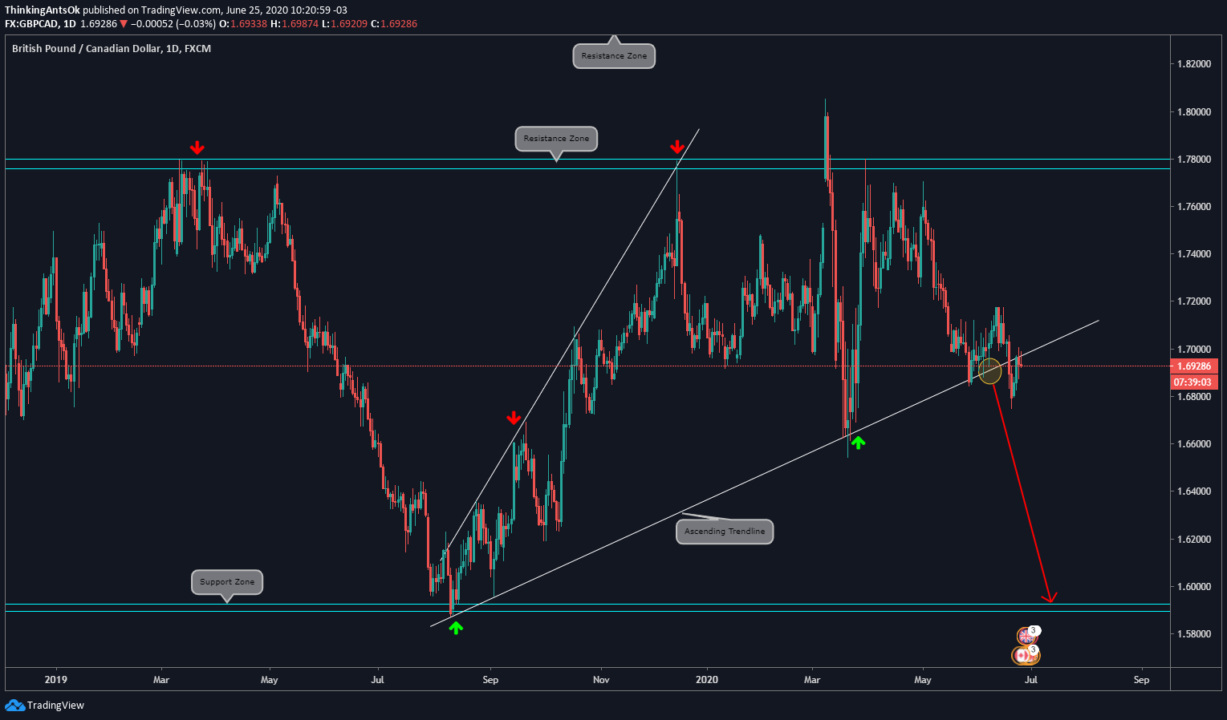Click the yellow circle on the trendline break
Screen dimensions: 1227x720
point(989,370)
